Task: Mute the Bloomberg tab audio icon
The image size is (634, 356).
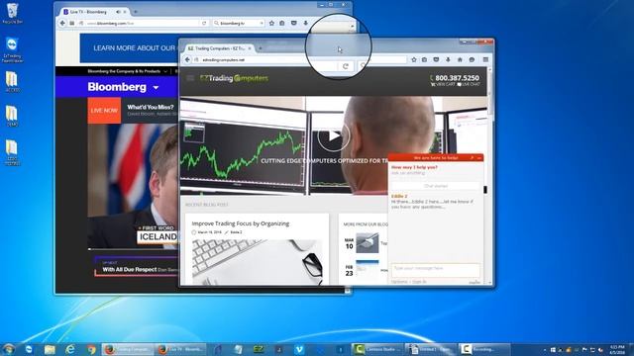Action: coord(118,12)
